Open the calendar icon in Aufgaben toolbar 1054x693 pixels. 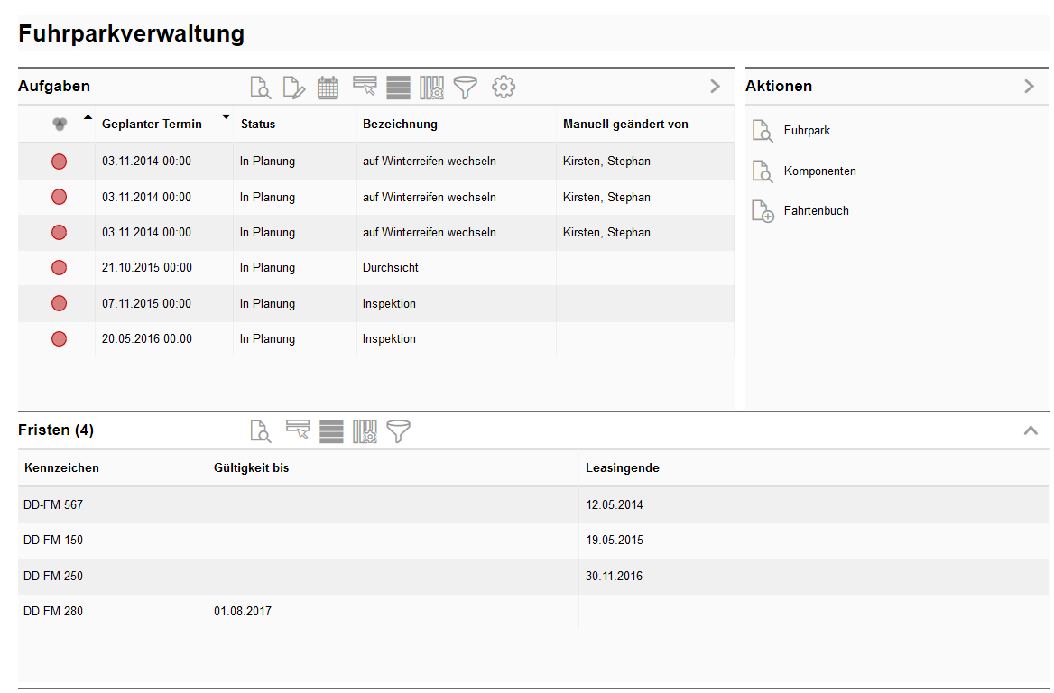click(x=328, y=88)
